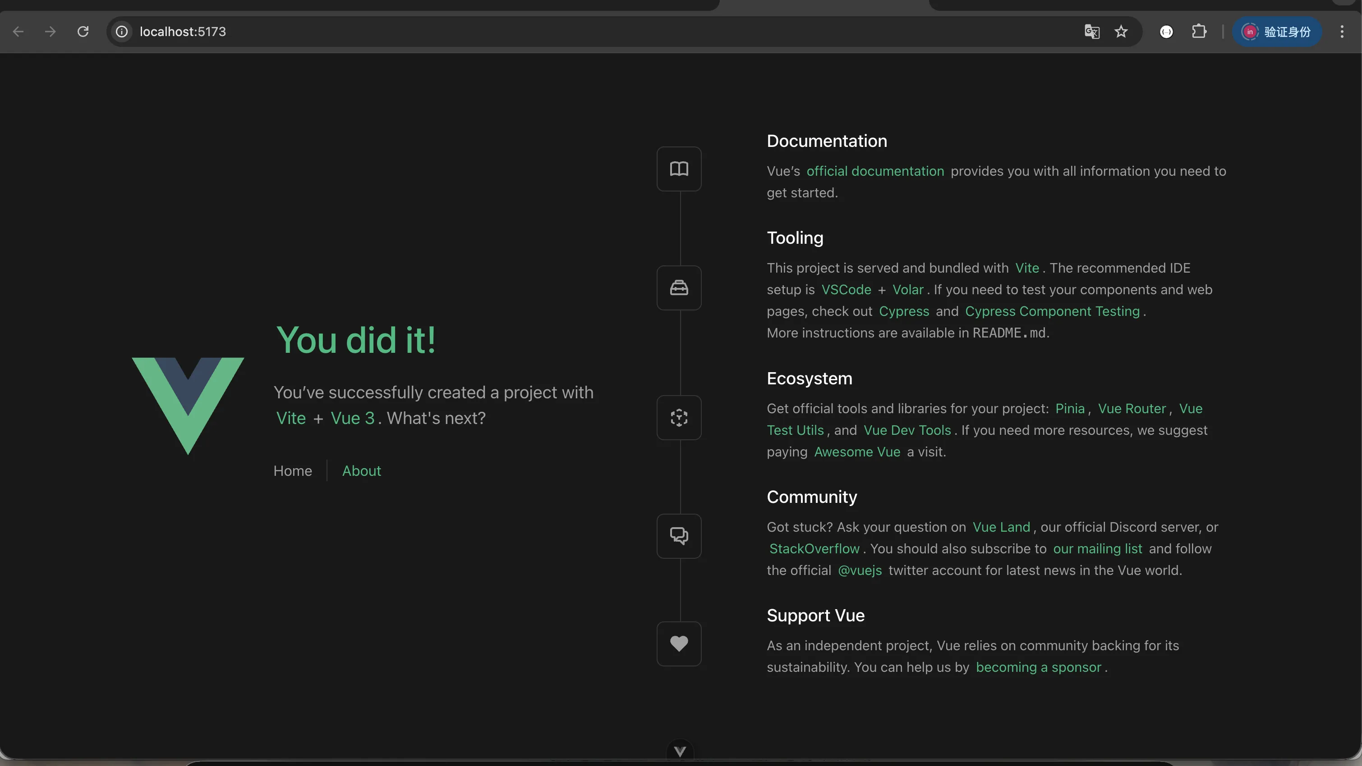
Task: Click the Vue devtools toggle at bottom
Action: tap(680, 751)
